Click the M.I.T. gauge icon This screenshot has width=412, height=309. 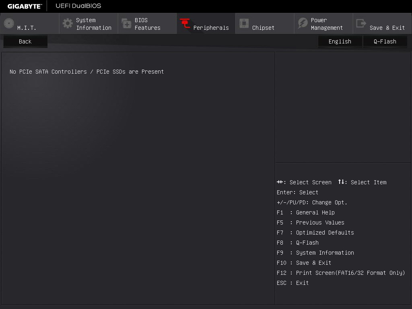point(9,23)
